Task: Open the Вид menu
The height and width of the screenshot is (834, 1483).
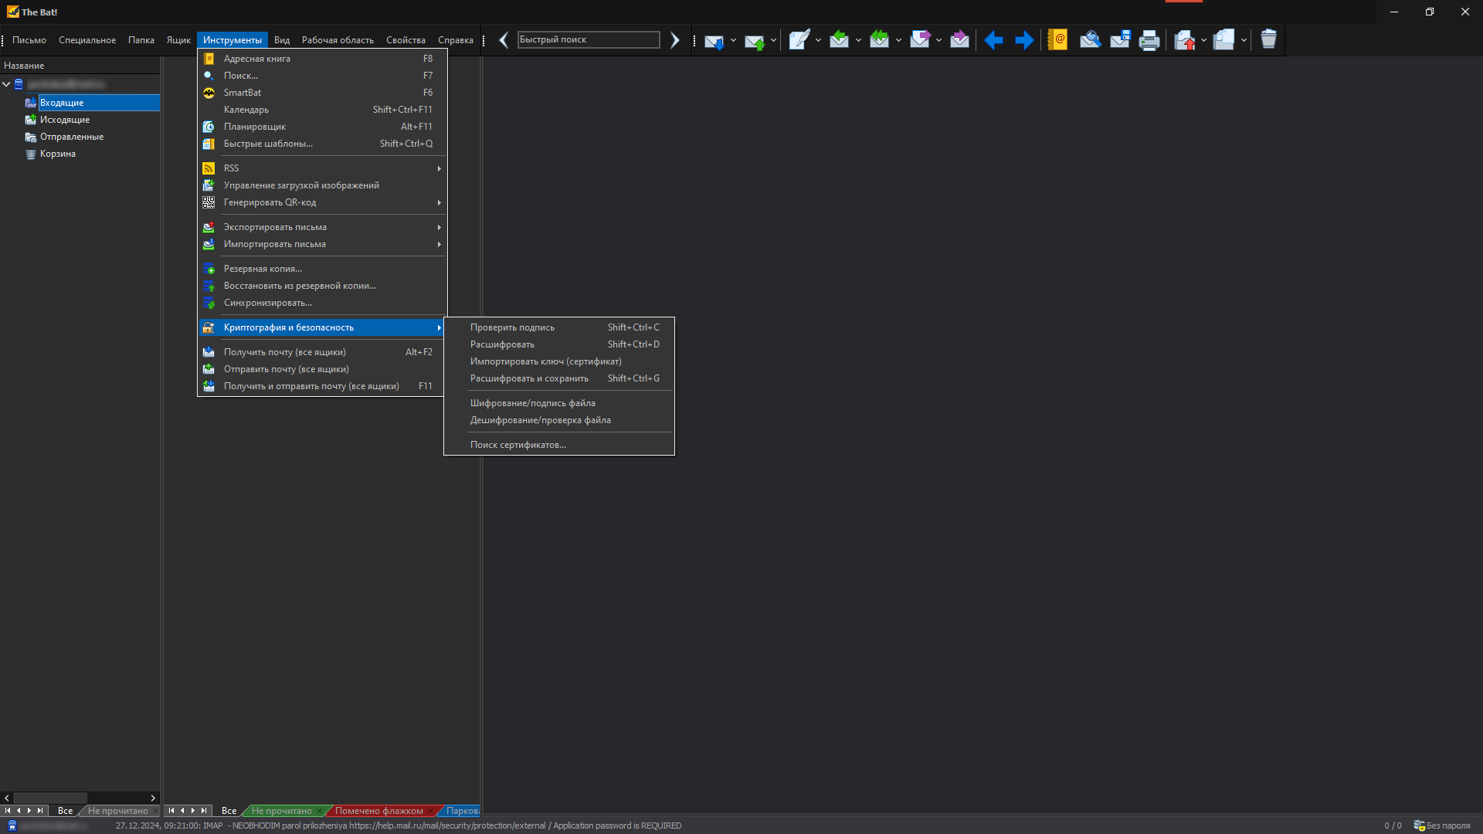Action: pyautogui.click(x=281, y=40)
